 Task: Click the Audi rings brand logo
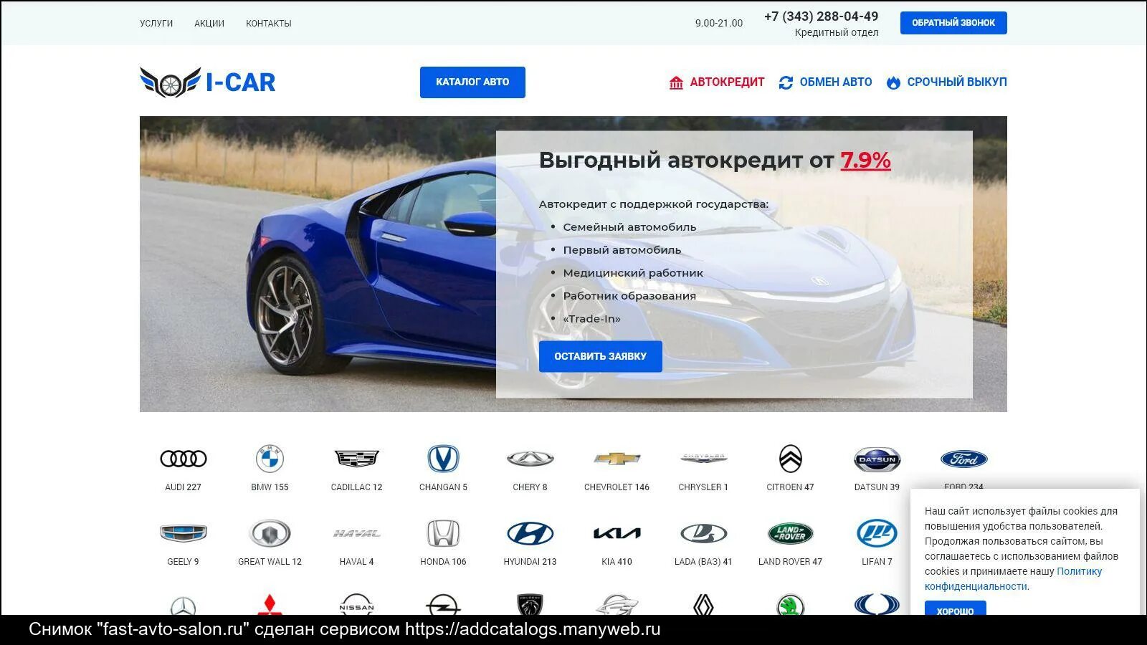tap(184, 459)
